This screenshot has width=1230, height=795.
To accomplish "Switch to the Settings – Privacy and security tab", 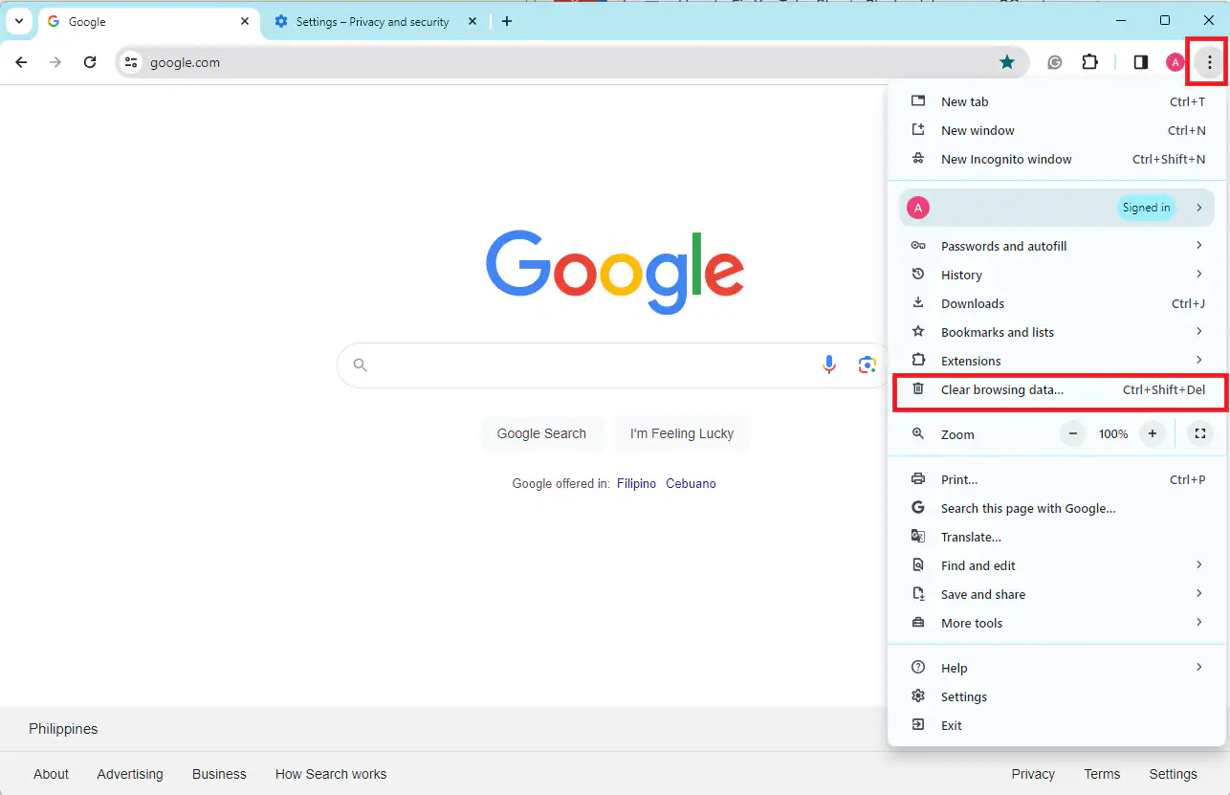I will tap(373, 22).
